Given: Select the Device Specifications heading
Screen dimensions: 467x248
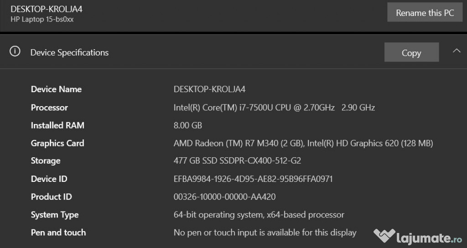Looking at the screenshot, I should 69,53.
